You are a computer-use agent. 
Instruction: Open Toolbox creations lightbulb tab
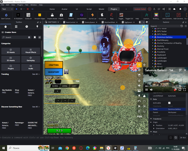(x=37, y=26)
